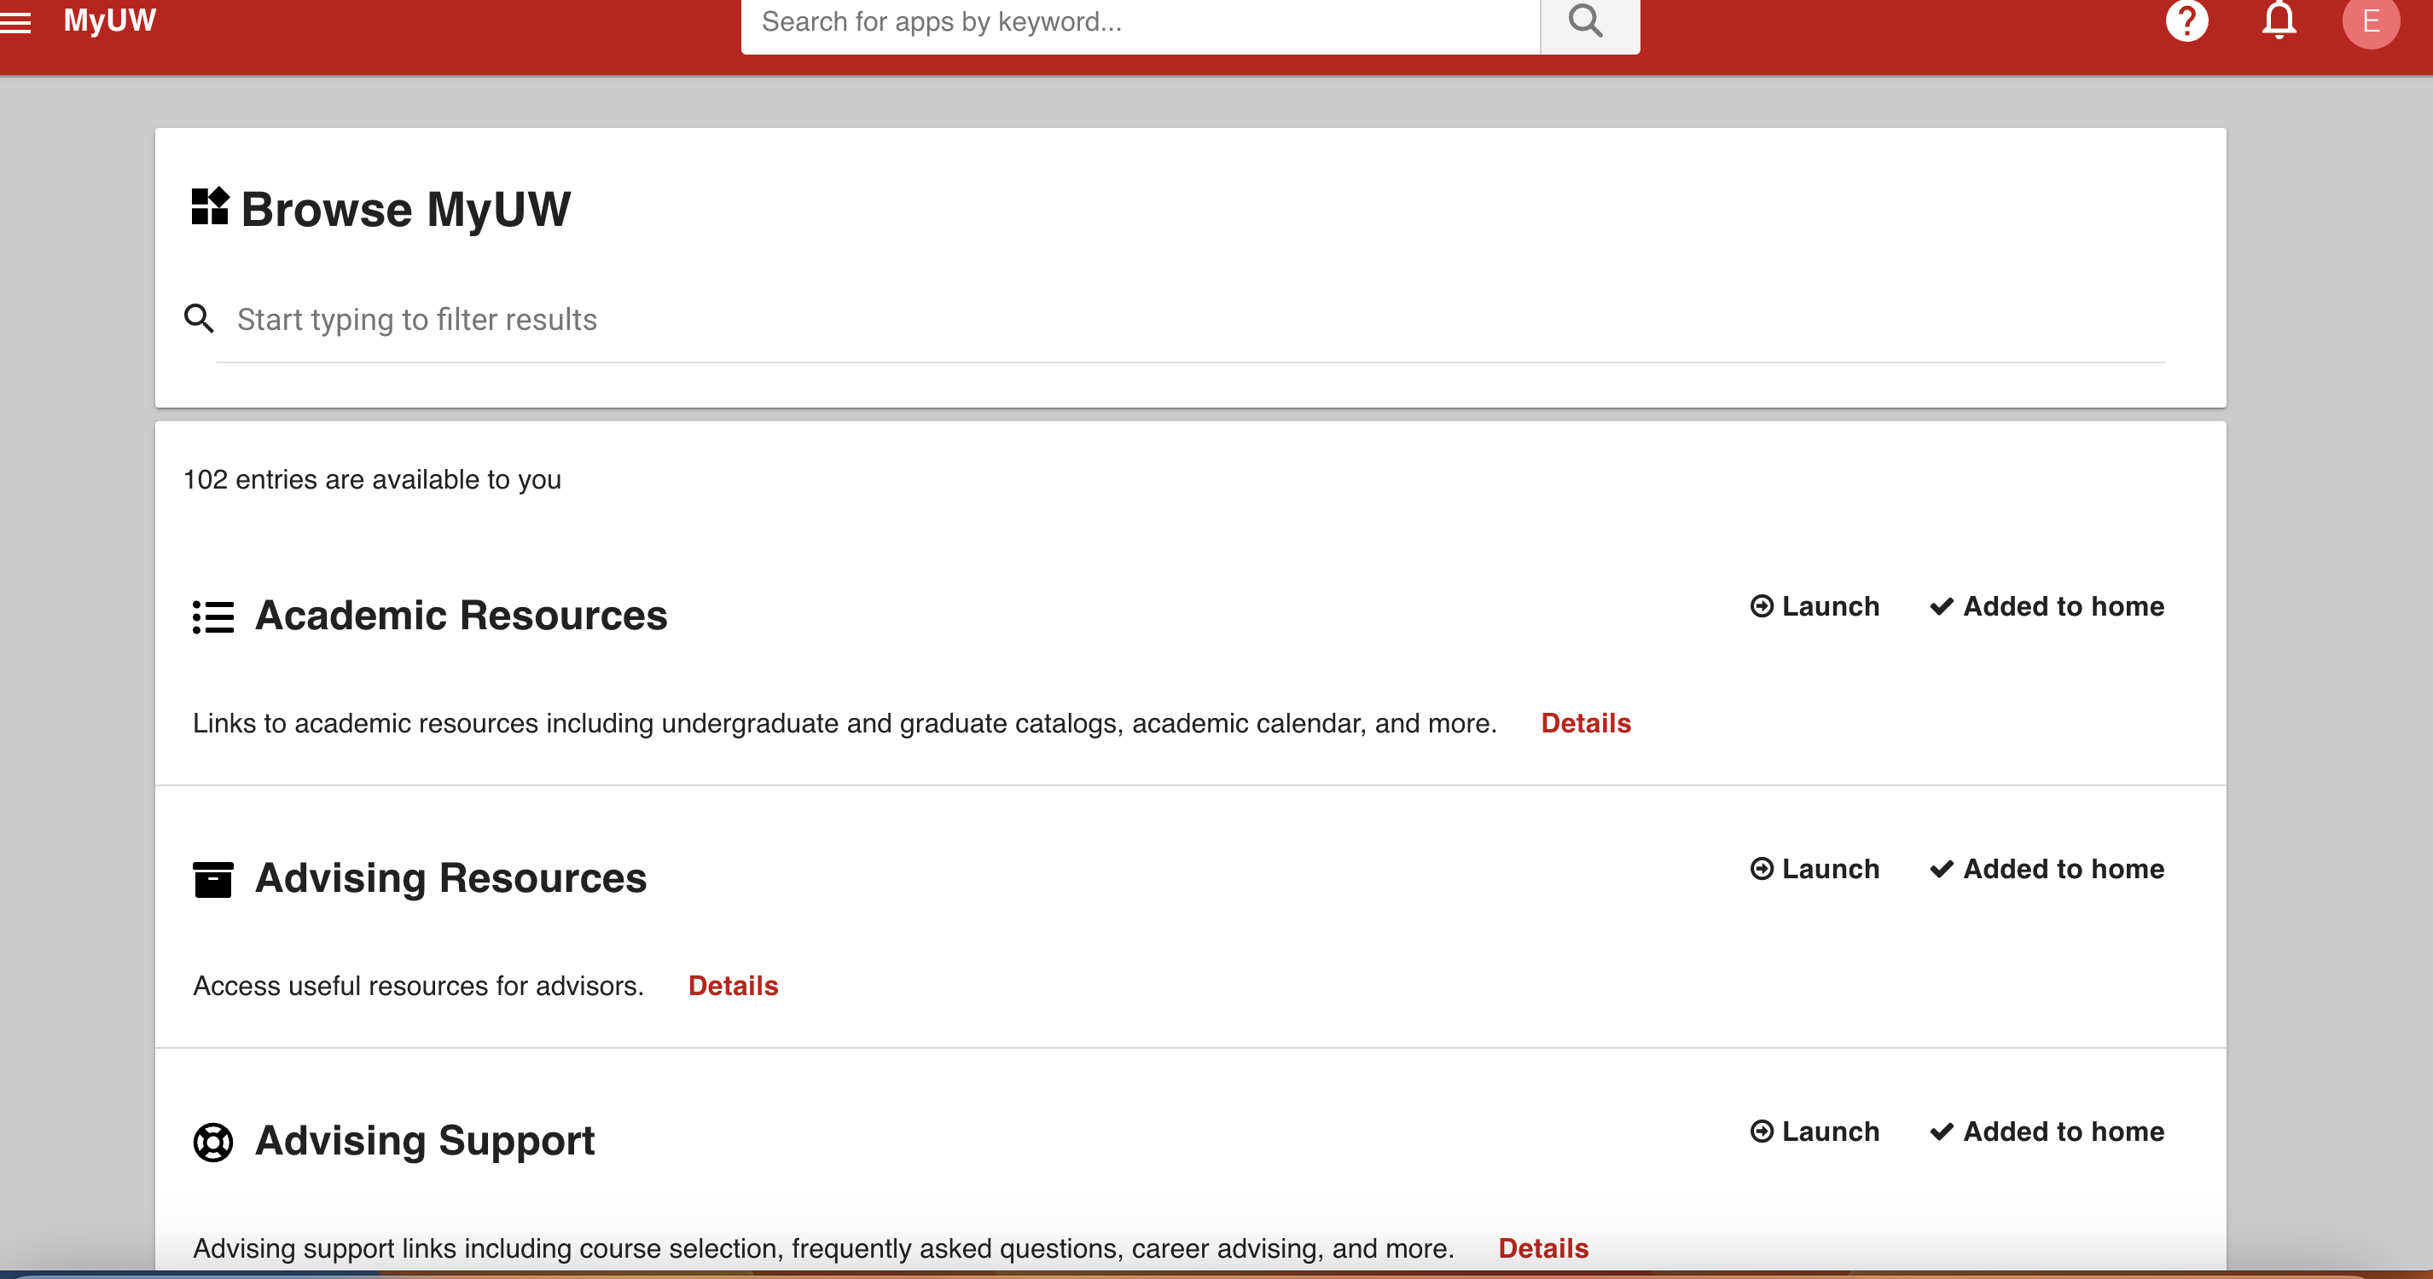The height and width of the screenshot is (1279, 2433).
Task: Open the hamburger navigation menu
Action: [x=15, y=21]
